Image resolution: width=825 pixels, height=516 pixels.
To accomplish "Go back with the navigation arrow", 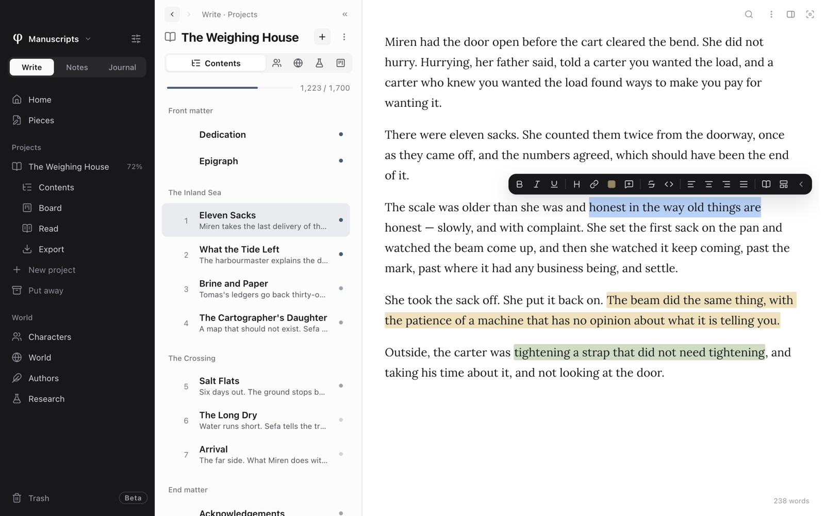I will (172, 14).
